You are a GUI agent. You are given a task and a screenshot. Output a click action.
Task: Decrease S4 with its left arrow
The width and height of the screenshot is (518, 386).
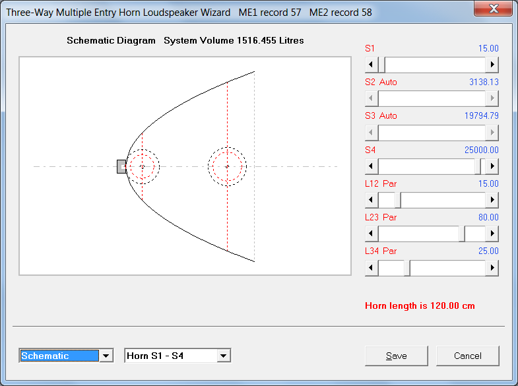tap(372, 166)
